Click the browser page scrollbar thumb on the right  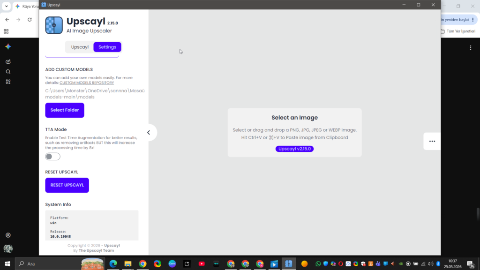coord(478,214)
